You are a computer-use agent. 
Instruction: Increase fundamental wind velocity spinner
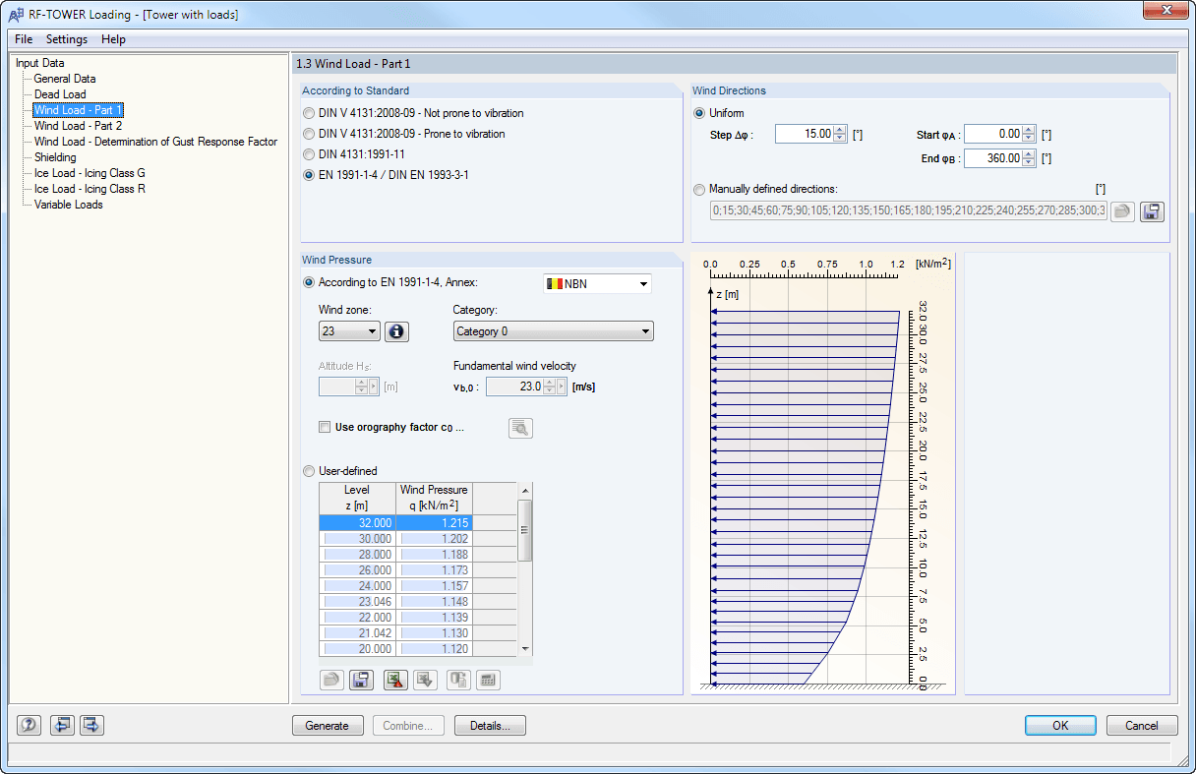(550, 383)
